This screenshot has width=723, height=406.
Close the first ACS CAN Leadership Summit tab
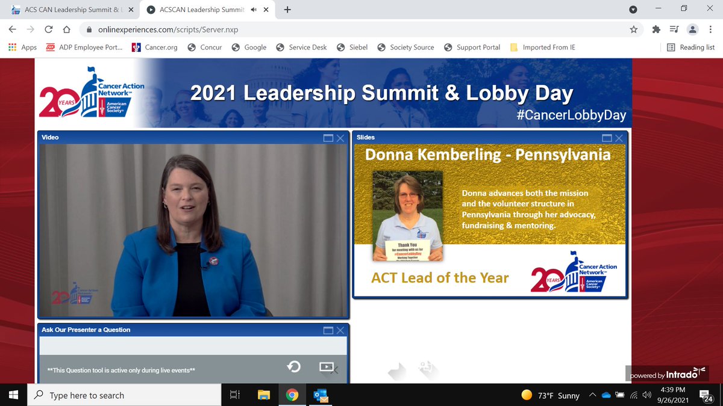(131, 10)
